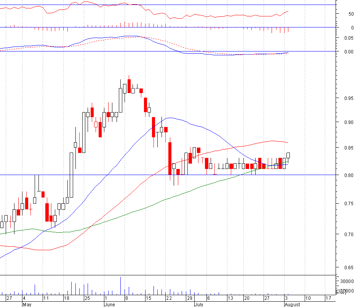Click the date label 22
This screenshot has height=307, width=355.
click(x=169, y=298)
